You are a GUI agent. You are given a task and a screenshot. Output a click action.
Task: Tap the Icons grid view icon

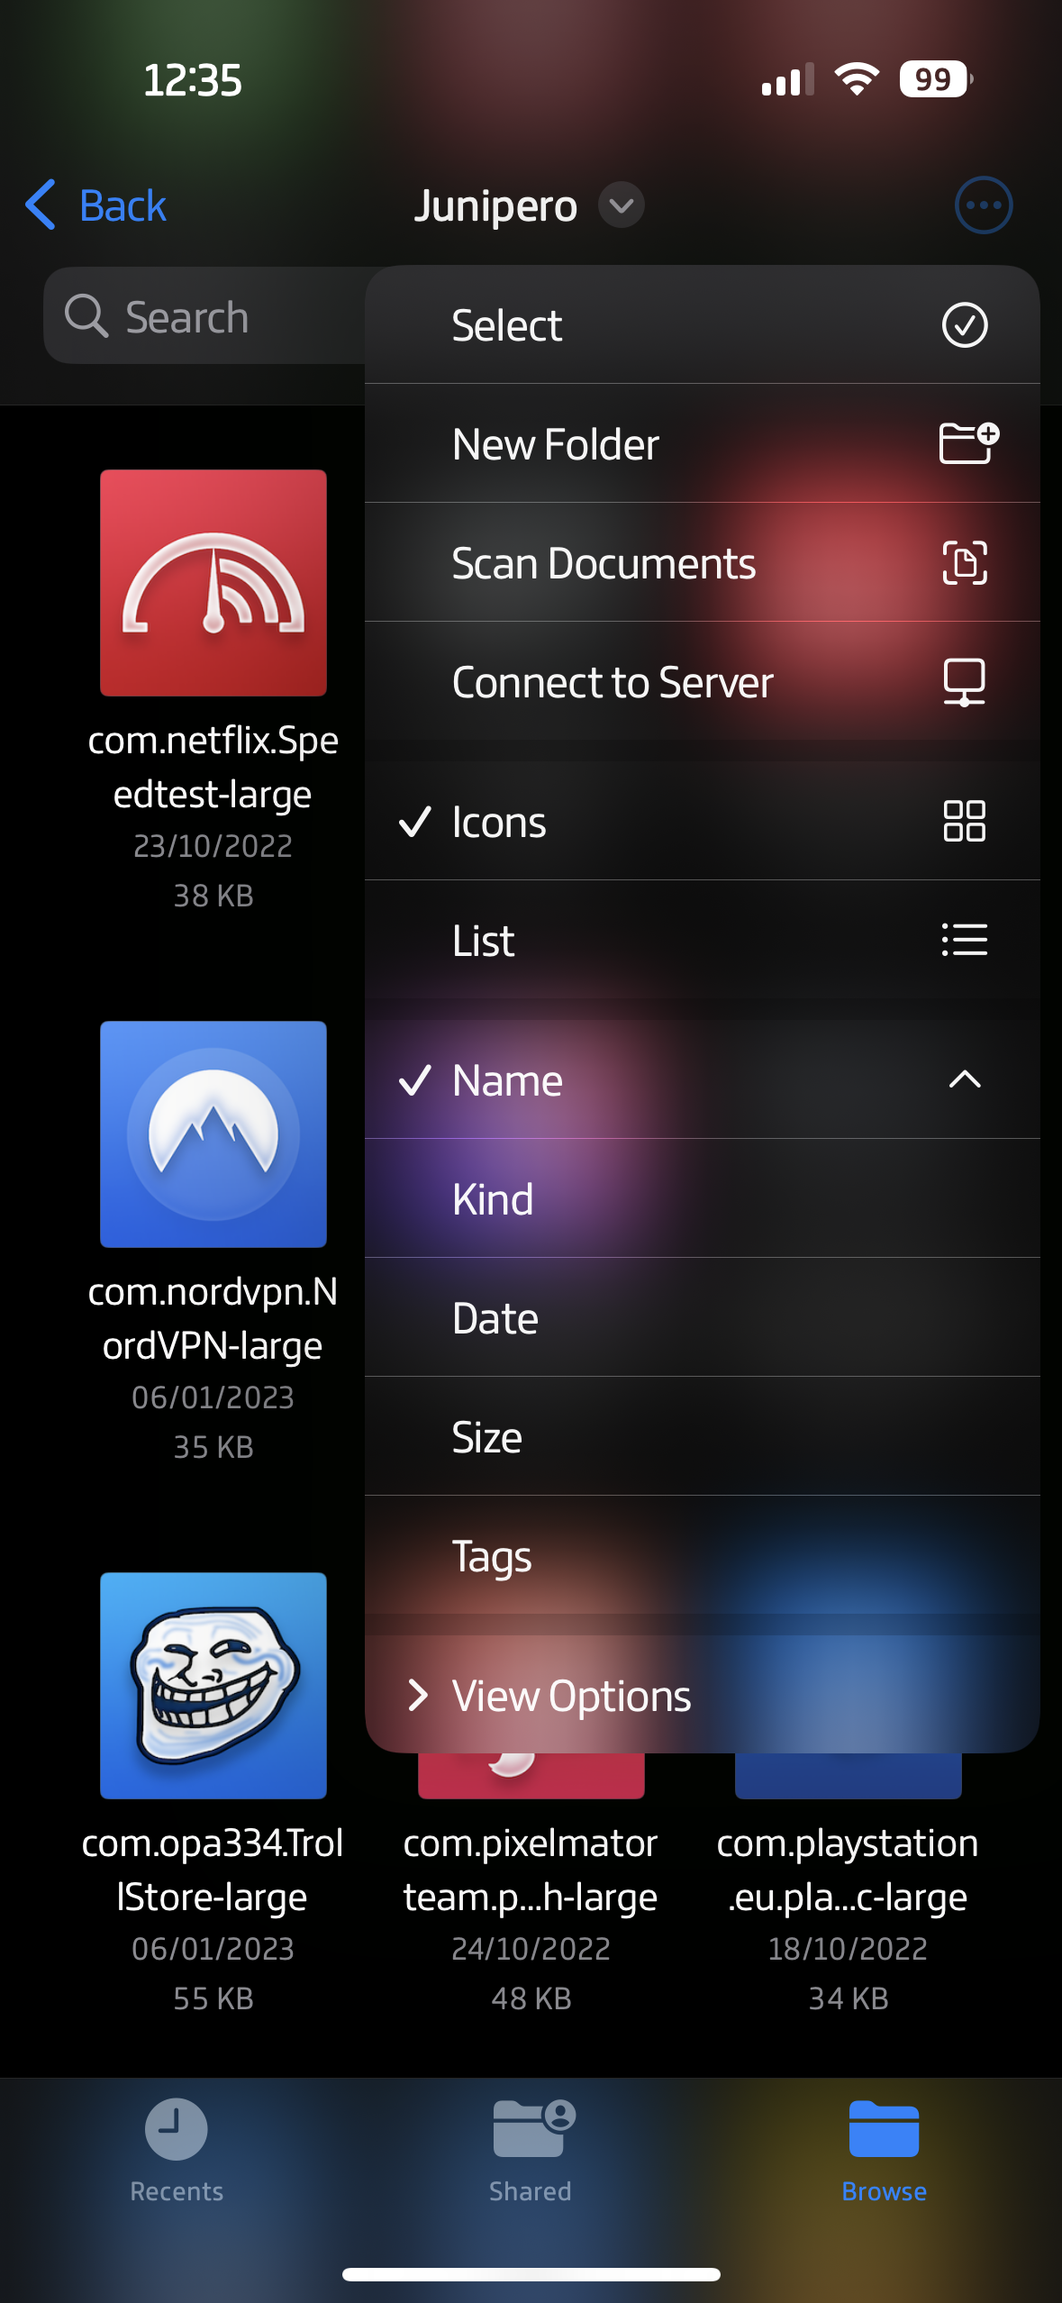[964, 821]
